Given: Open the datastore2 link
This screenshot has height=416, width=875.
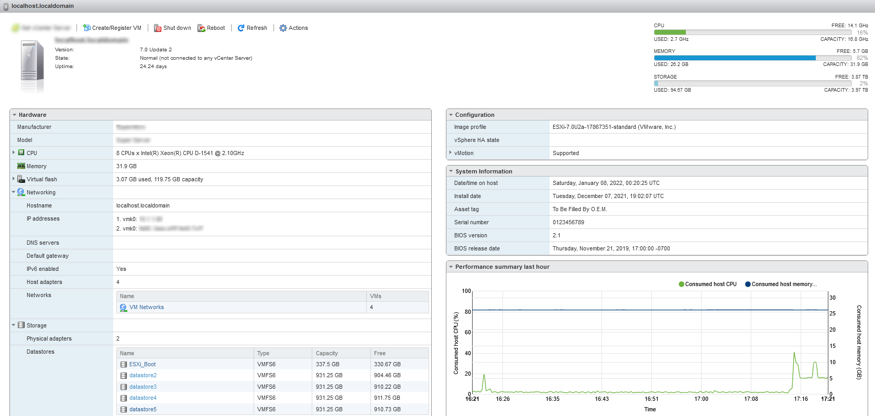Looking at the screenshot, I should click(x=143, y=376).
